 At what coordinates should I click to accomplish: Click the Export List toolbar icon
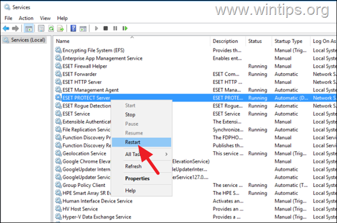[x=61, y=28]
